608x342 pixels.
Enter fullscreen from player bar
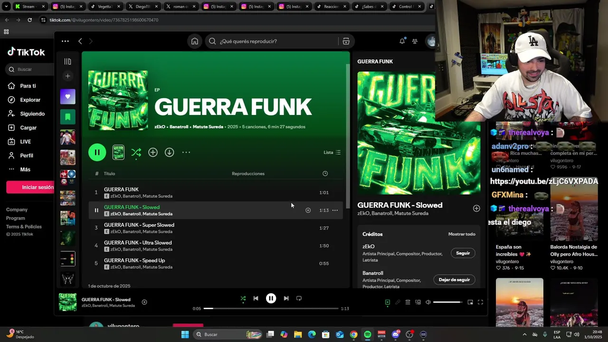tap(480, 302)
